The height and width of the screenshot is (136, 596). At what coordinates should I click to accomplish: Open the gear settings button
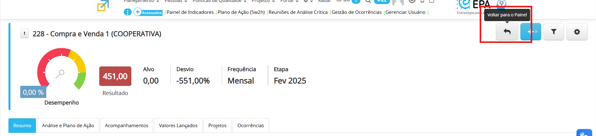(x=577, y=31)
